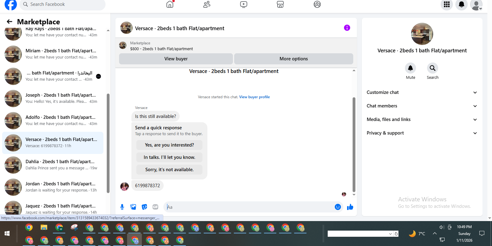
Task: Open the Marketplace storefront icon in top navigation
Action: coord(280,4)
